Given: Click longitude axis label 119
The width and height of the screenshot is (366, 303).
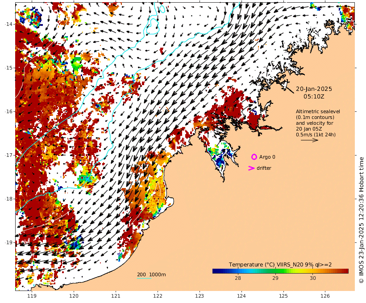Looking at the screenshot, I should point(32,296).
